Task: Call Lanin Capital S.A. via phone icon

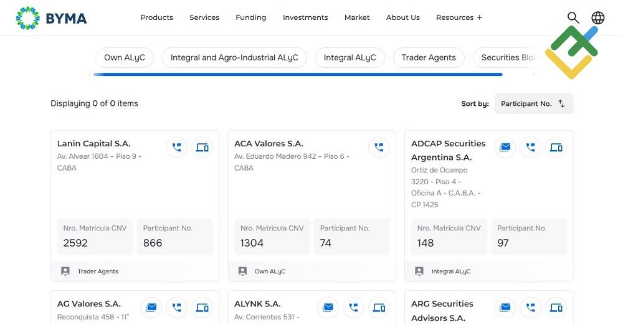Action: (176, 148)
